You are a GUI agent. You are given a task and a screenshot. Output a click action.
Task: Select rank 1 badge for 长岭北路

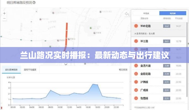click(x=136, y=26)
